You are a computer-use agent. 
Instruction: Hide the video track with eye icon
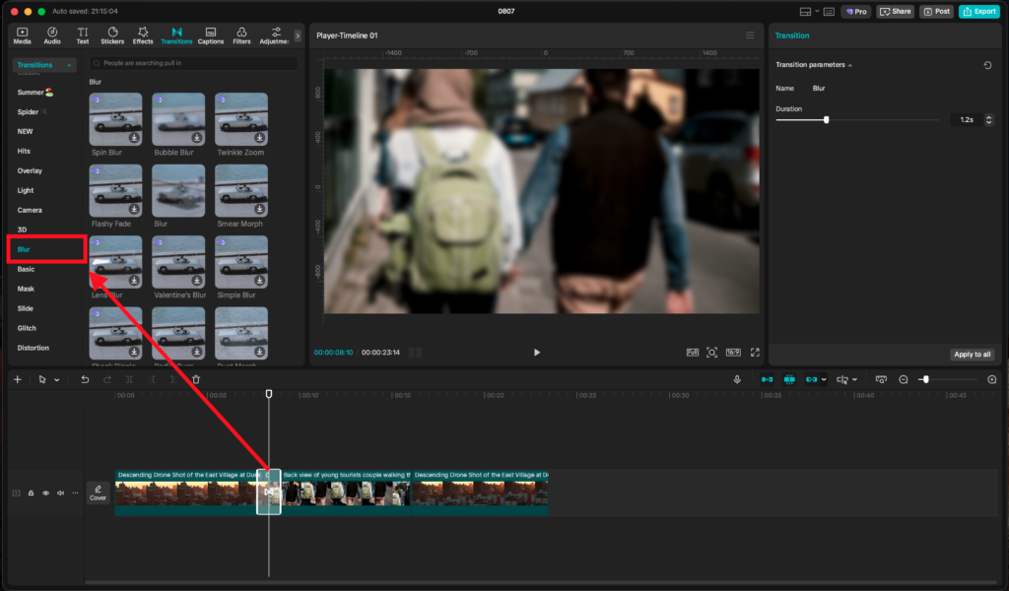[x=45, y=493]
